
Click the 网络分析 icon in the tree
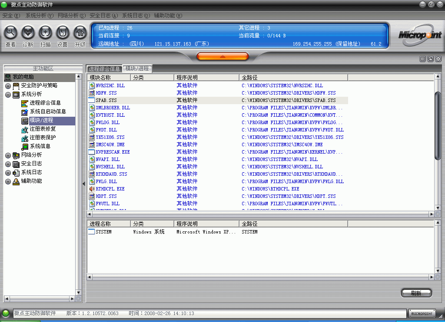click(16, 155)
